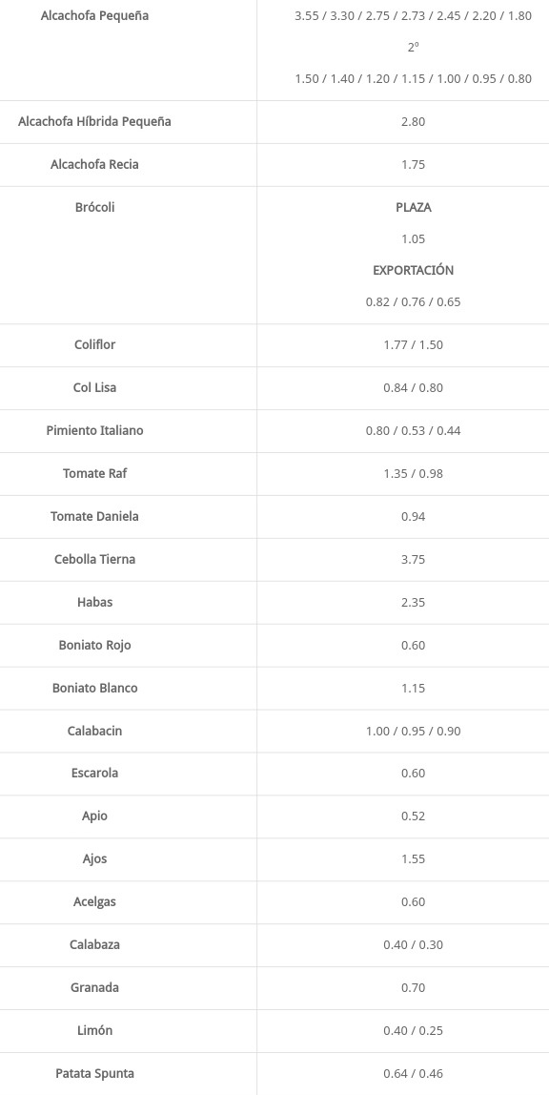Select the Boniato Blanco price 1.15
The width and height of the screenshot is (549, 1095).
(413, 688)
